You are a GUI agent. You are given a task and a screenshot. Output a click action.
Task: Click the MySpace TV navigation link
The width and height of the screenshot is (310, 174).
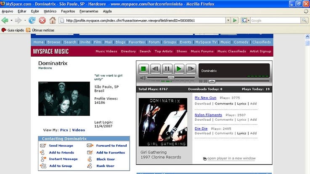tap(206, 42)
